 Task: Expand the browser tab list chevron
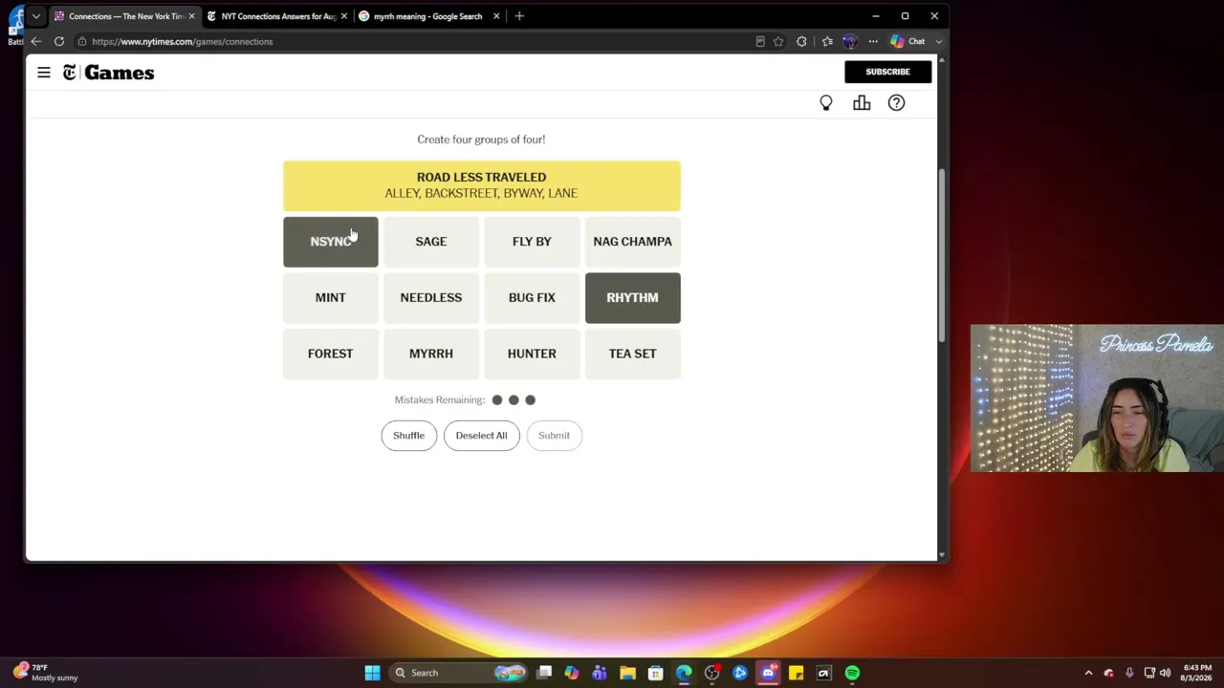point(36,16)
